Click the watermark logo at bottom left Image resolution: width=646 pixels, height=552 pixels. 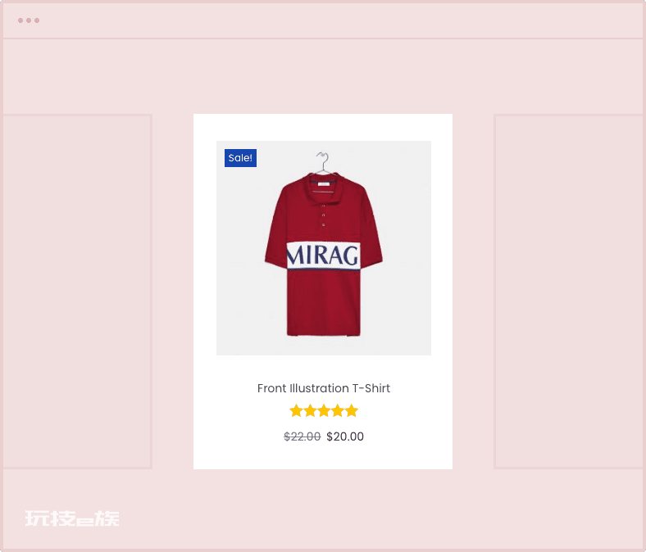pyautogui.click(x=72, y=518)
